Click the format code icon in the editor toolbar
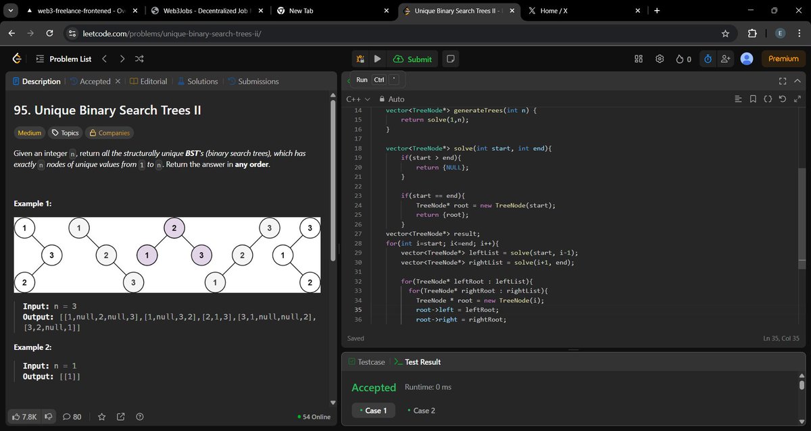The image size is (811, 431). 737,99
